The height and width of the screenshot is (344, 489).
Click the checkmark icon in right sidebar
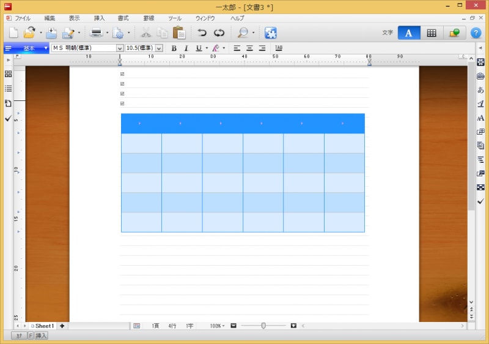point(480,201)
